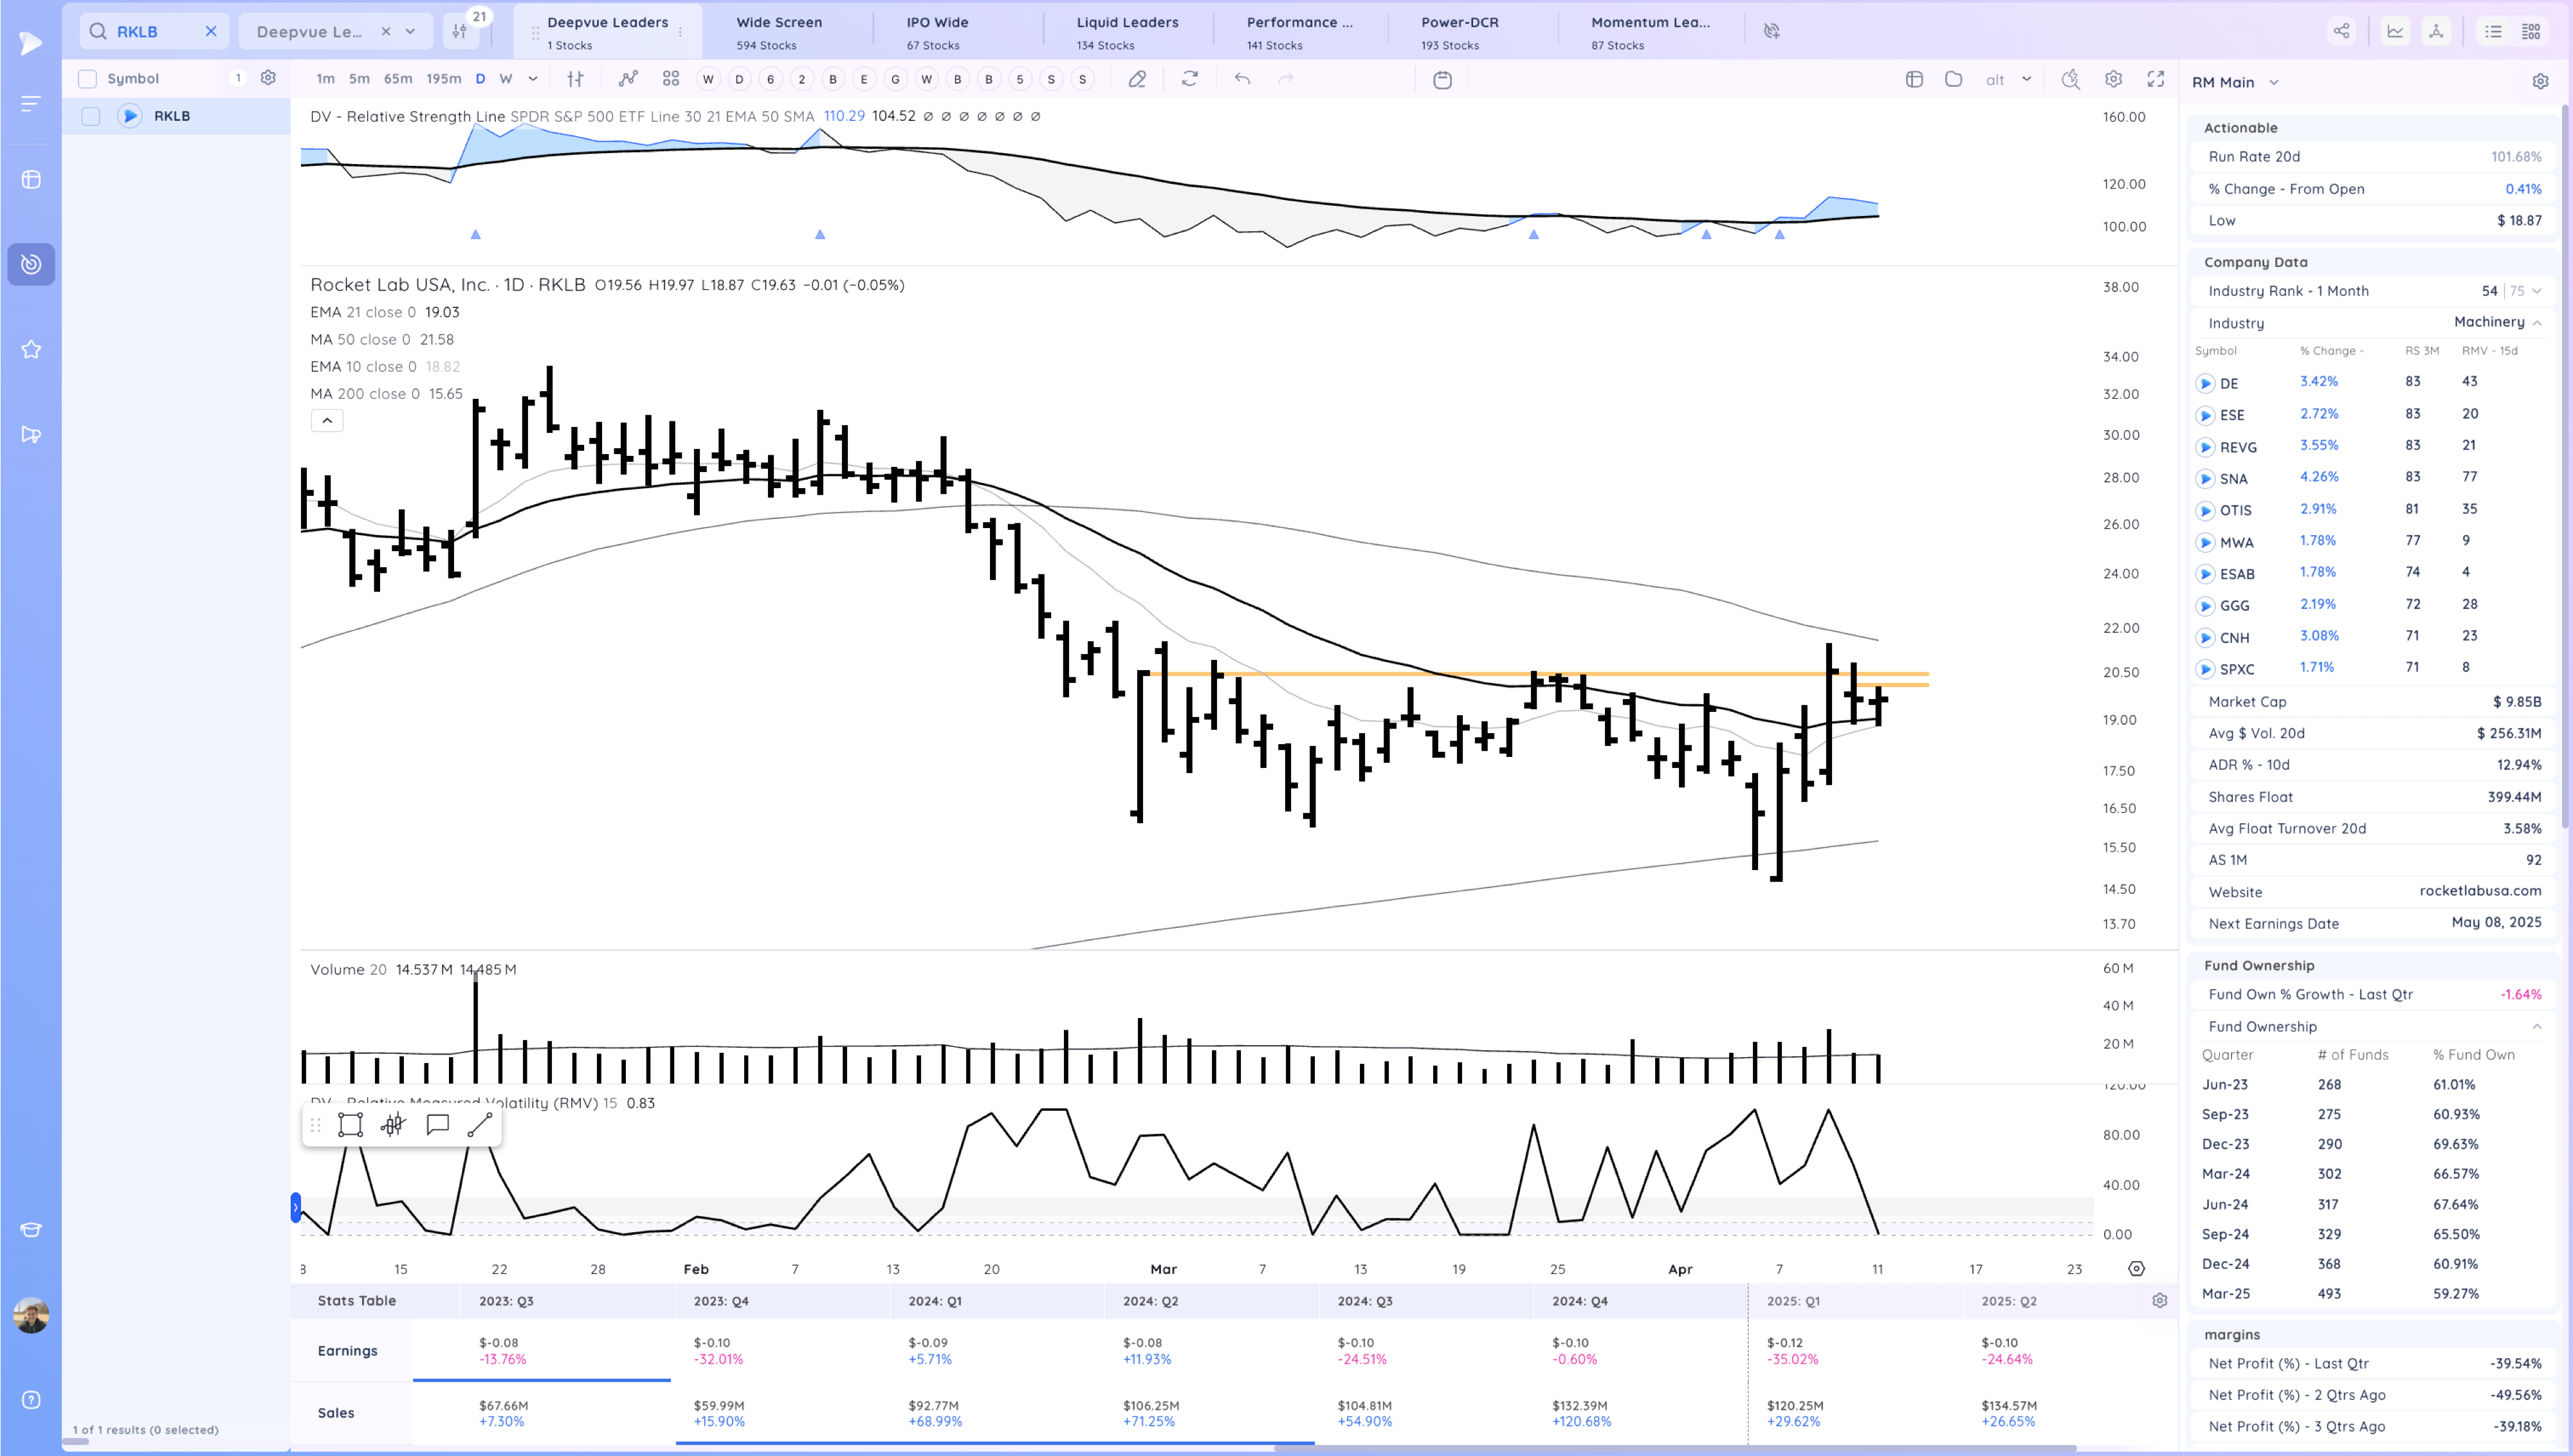
Task: Click the eraser drawing tool icon
Action: 1137,79
